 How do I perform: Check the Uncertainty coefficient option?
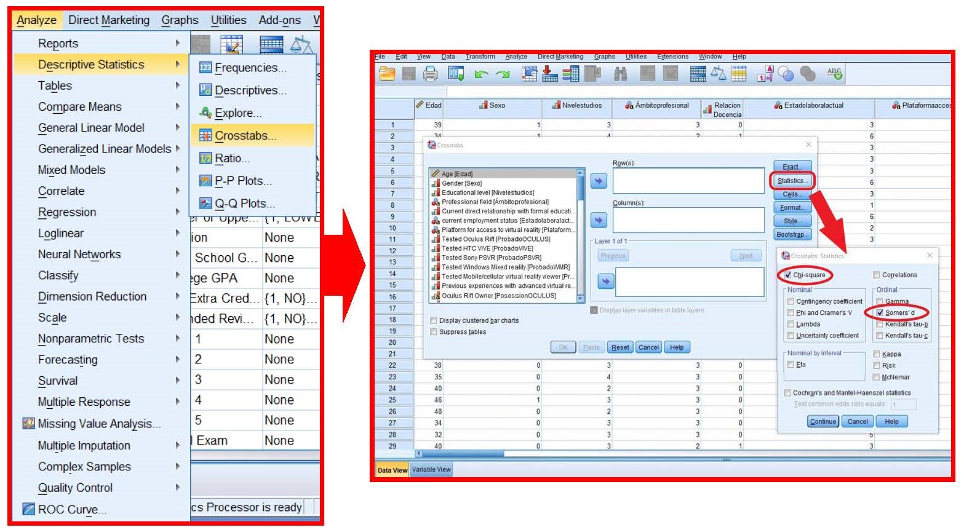pyautogui.click(x=791, y=336)
